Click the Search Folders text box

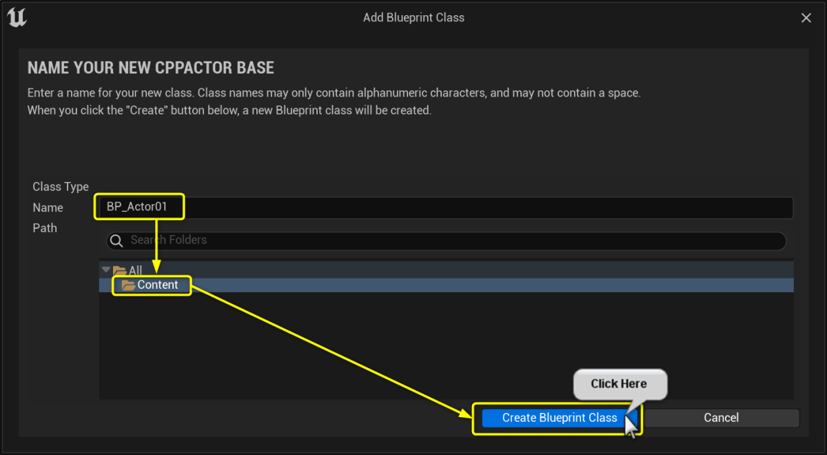point(413,241)
